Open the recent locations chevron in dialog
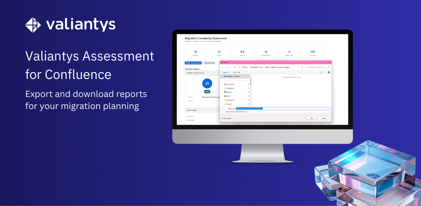Viewport: 421px width, 206px height. coord(231,67)
